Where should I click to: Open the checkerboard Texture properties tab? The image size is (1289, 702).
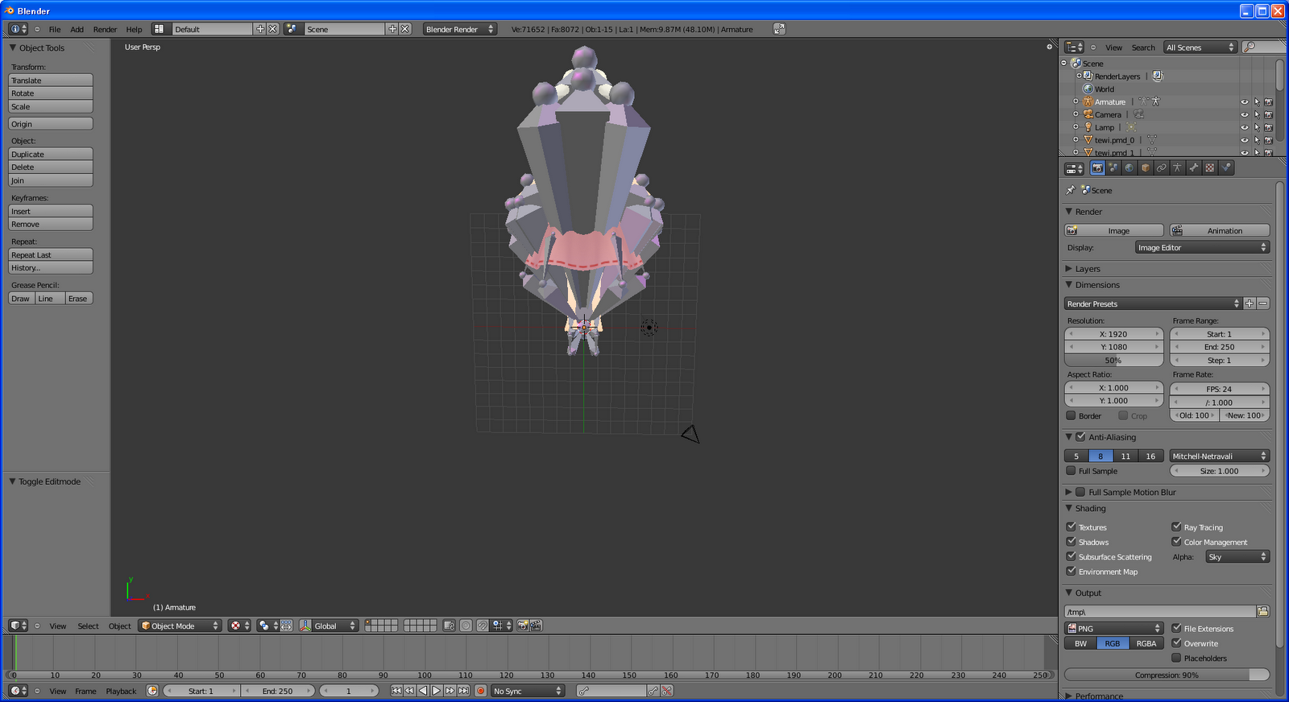pos(1210,168)
